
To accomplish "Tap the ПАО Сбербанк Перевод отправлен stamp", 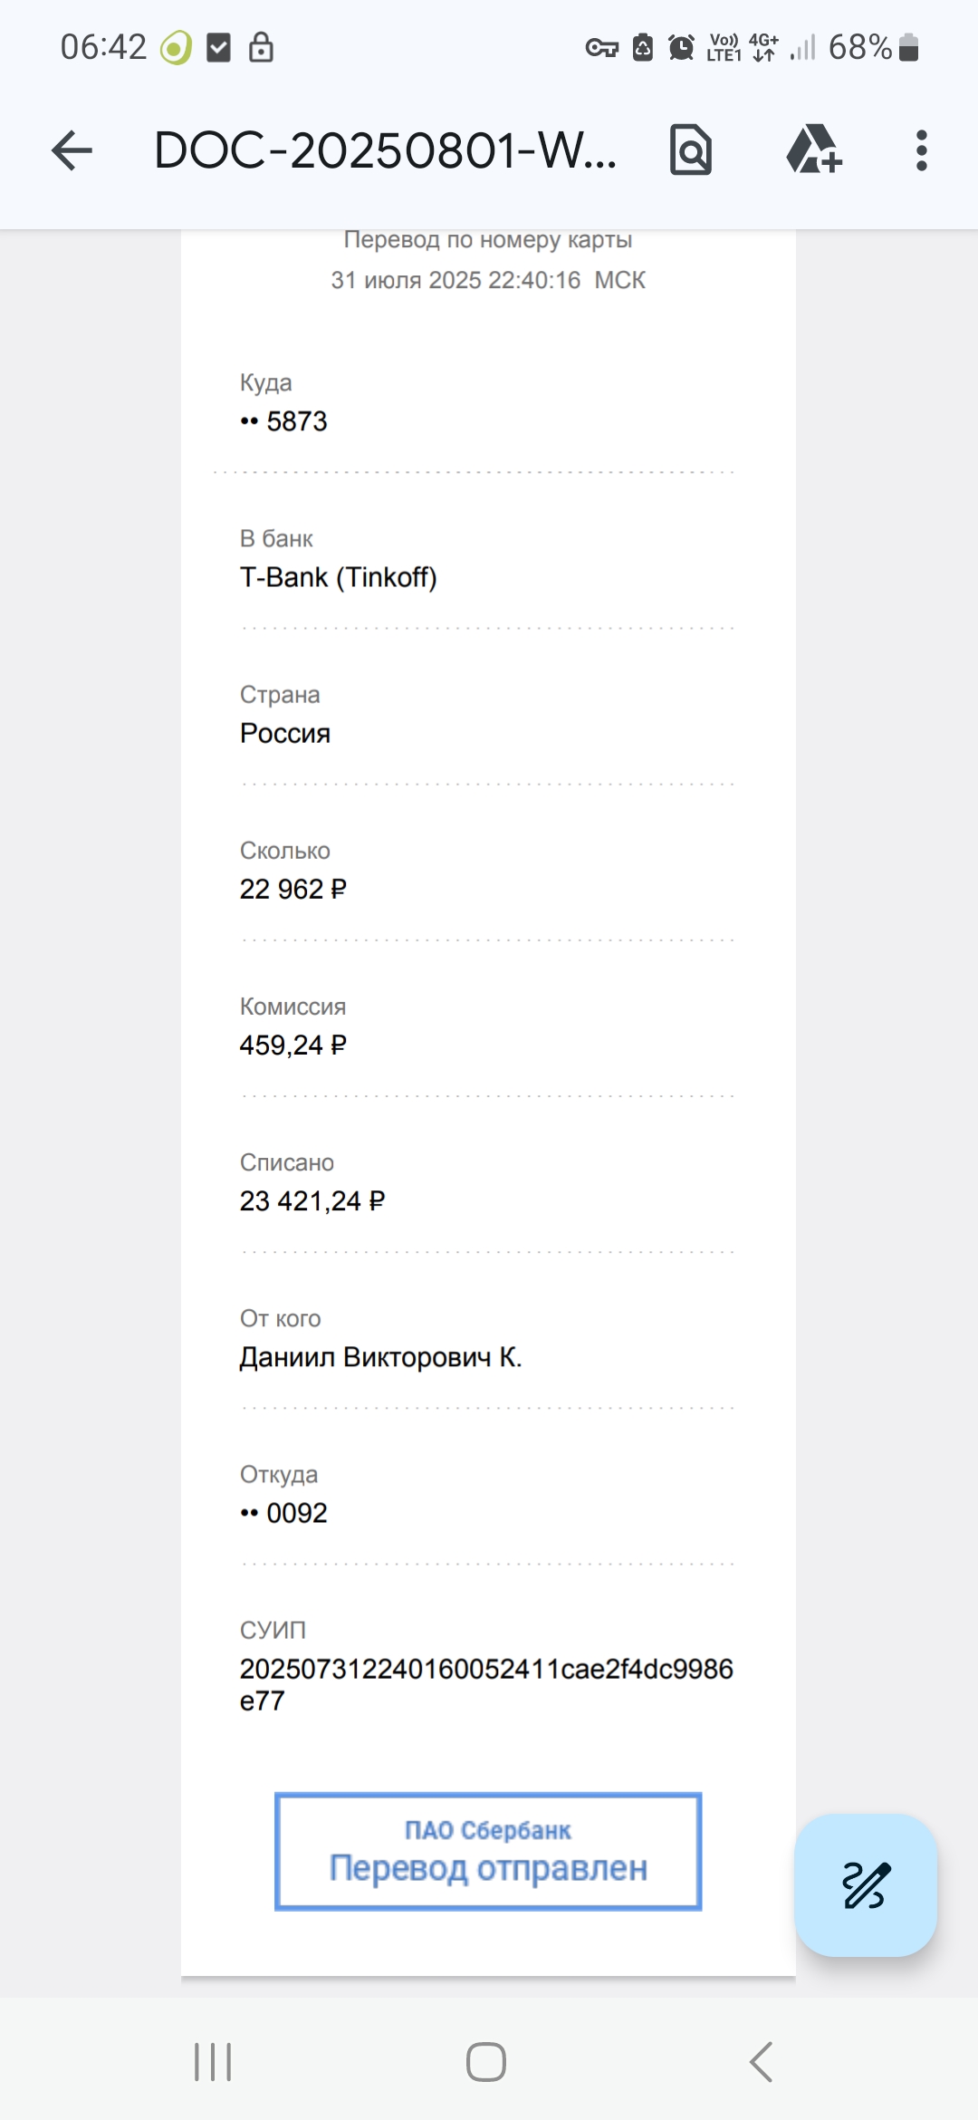I will click(488, 1851).
